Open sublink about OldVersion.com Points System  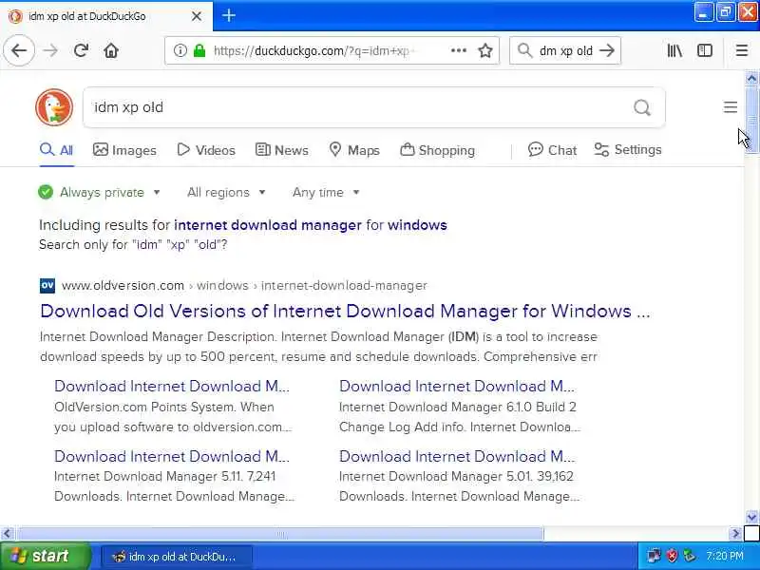click(172, 387)
